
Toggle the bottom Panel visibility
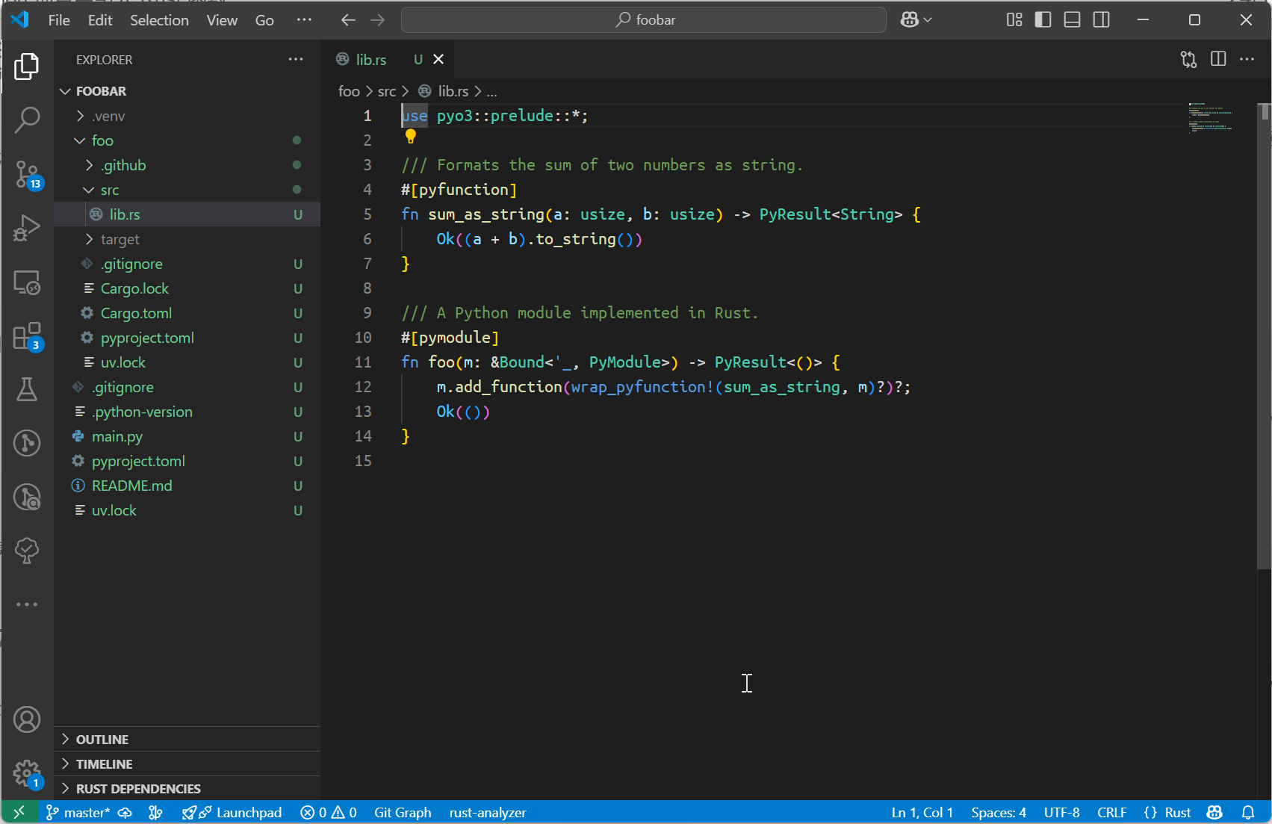pyautogui.click(x=1072, y=20)
